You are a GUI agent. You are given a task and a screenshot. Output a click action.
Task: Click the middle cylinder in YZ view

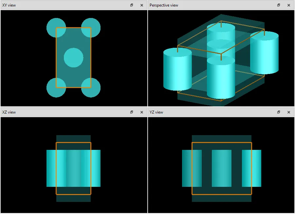(222, 168)
